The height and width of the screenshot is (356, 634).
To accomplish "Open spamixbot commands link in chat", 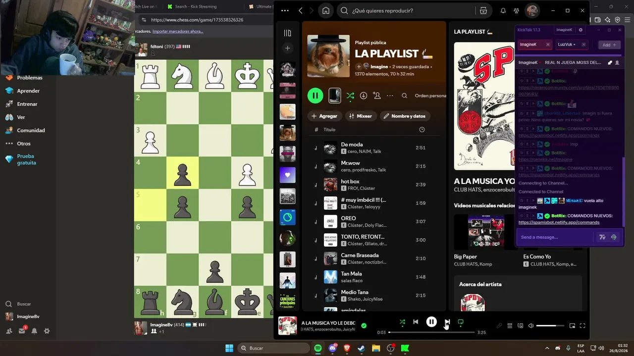I will pyautogui.click(x=559, y=222).
